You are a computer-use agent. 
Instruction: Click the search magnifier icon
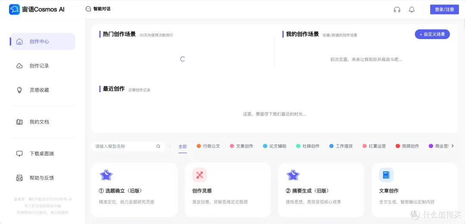[158, 146]
